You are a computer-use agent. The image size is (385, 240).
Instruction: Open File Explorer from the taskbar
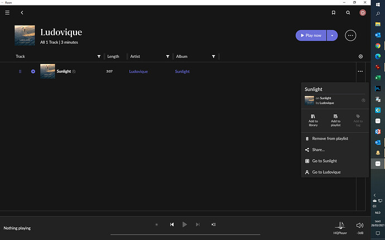pyautogui.click(x=378, y=25)
